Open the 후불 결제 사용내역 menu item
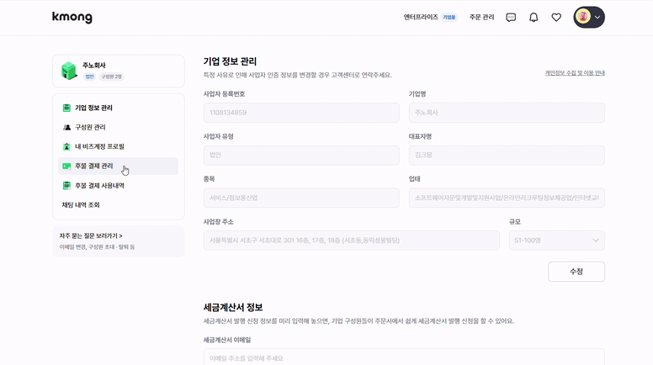 119,186
